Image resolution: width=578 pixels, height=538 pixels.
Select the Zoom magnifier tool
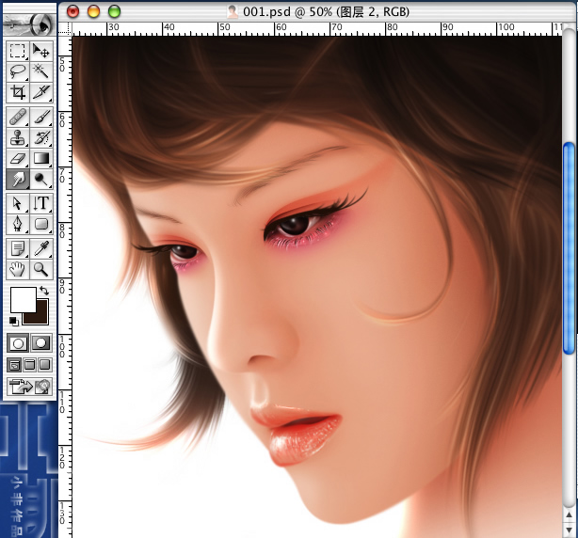40,269
